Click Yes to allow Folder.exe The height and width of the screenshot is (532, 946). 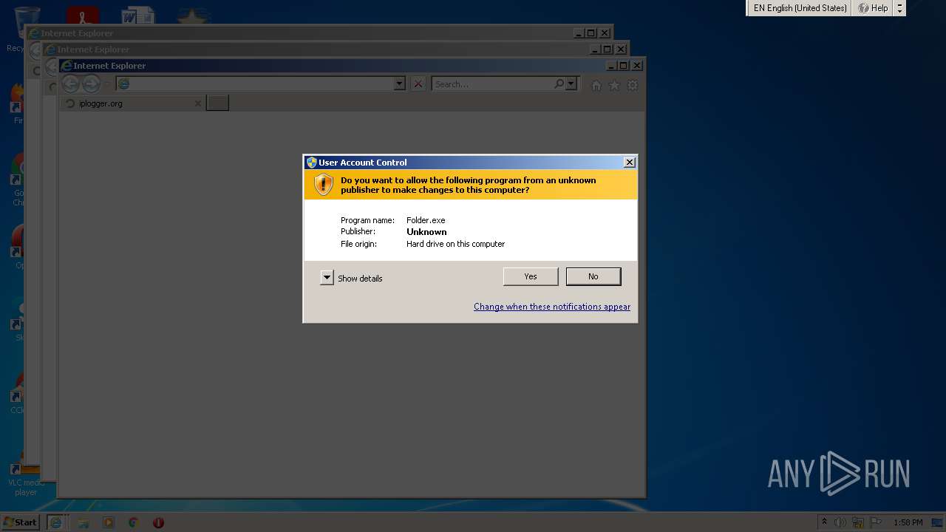point(531,276)
